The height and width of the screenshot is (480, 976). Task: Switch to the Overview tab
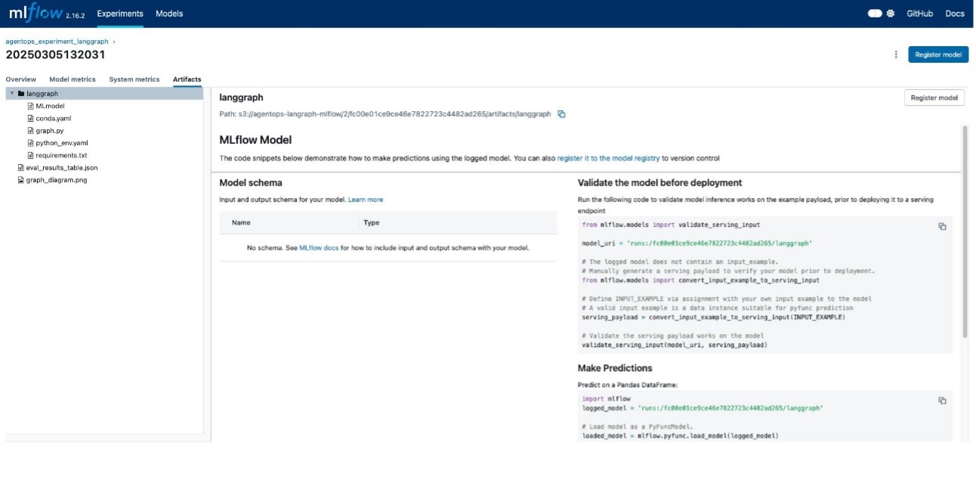[20, 79]
